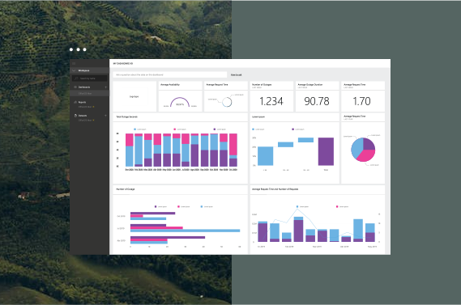Click the Datasets database icon
The height and width of the screenshot is (305, 461).
(x=75, y=116)
